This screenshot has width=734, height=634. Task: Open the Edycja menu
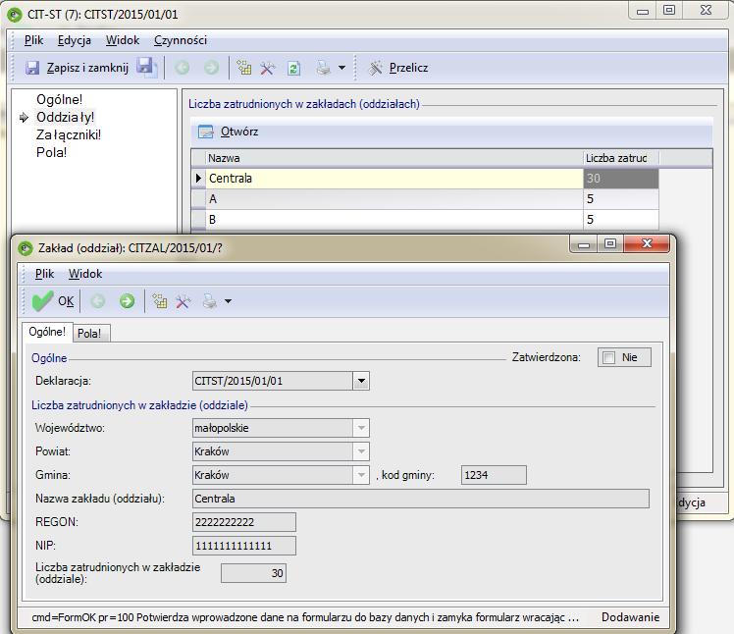tap(74, 40)
